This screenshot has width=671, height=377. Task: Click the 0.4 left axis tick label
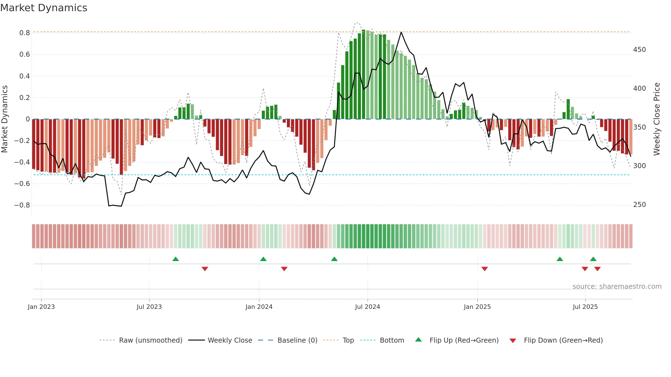click(x=25, y=76)
